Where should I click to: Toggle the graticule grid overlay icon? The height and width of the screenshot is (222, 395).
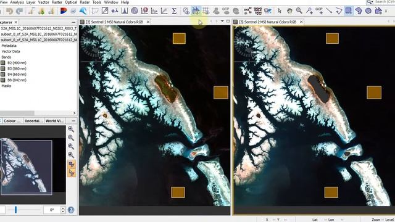point(206,11)
